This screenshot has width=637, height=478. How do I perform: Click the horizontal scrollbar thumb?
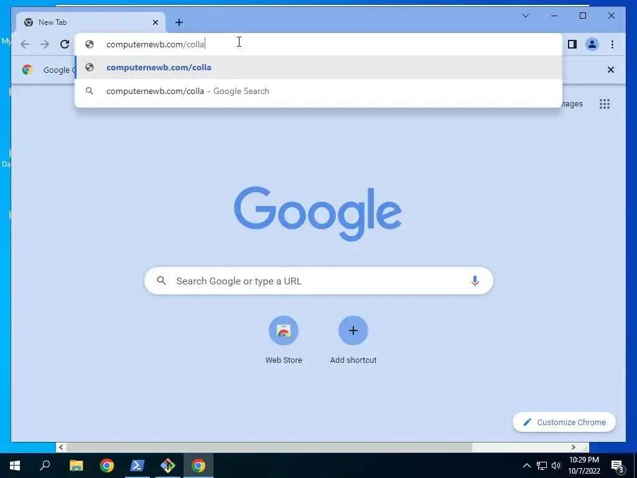(269, 447)
